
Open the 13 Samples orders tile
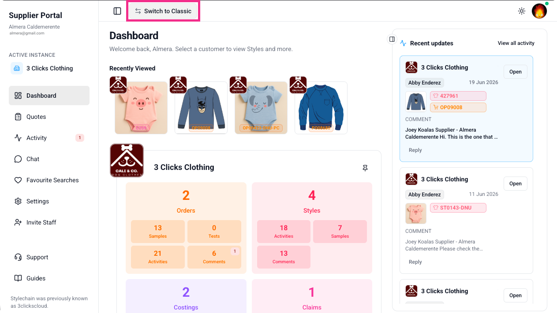point(158,232)
